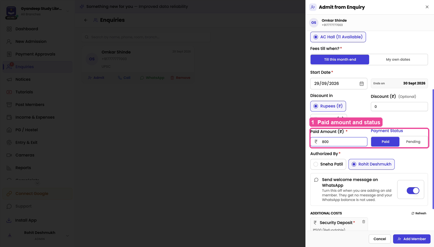Click the Notices megaphone icon
The width and height of the screenshot is (434, 247).
click(x=9, y=79)
